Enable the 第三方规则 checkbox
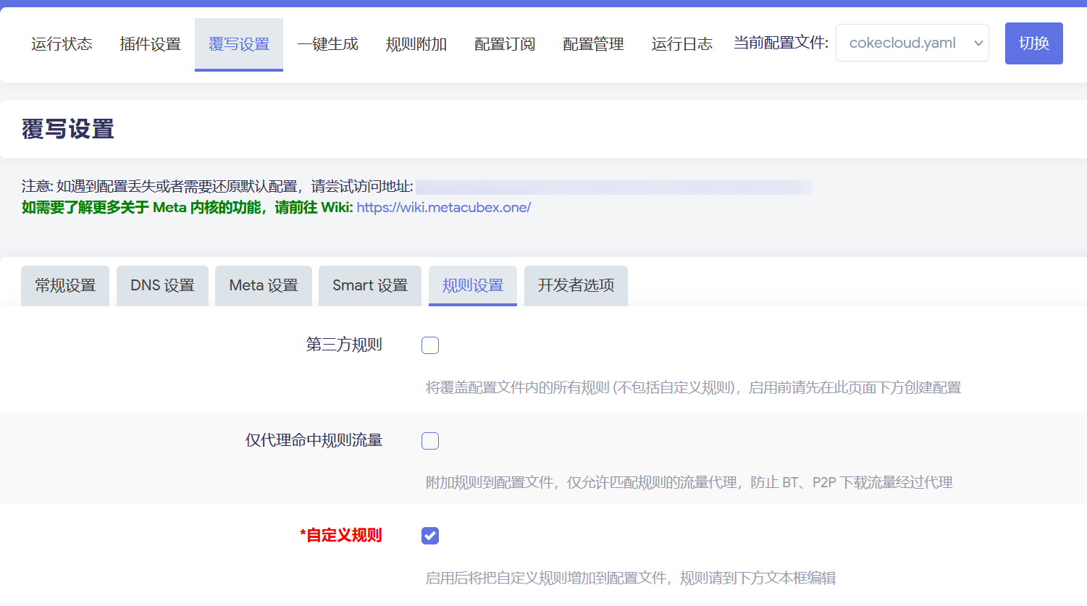The width and height of the screenshot is (1087, 606). click(x=430, y=345)
